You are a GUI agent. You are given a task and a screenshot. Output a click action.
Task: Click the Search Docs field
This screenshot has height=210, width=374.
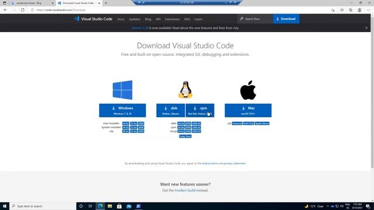(x=255, y=19)
